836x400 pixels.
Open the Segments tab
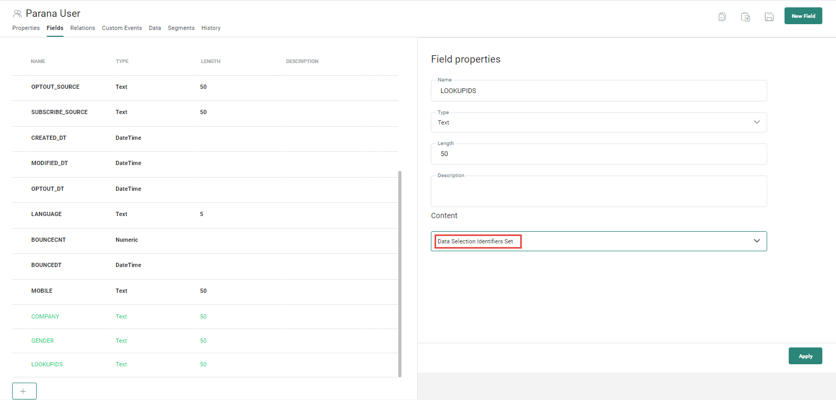(x=181, y=28)
